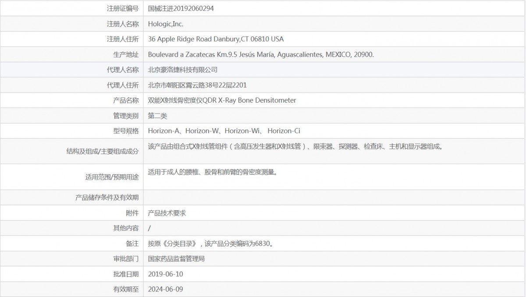Image resolution: width=526 pixels, height=297 pixels.
Task: Click agent name 北京豪洛捷科技有限公司
Action: coord(183,70)
